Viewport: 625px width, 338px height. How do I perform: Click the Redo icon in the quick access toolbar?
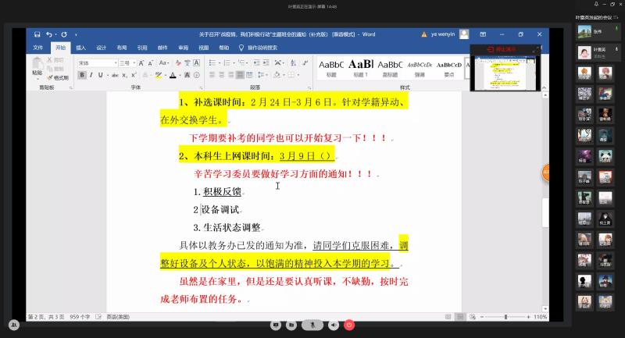[x=64, y=34]
